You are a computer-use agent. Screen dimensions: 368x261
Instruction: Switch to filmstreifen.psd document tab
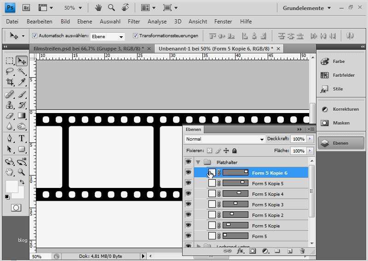pos(88,49)
